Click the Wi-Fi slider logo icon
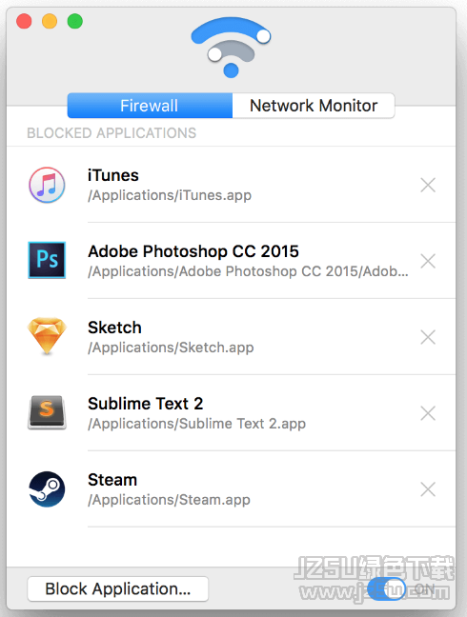 pyautogui.click(x=232, y=48)
